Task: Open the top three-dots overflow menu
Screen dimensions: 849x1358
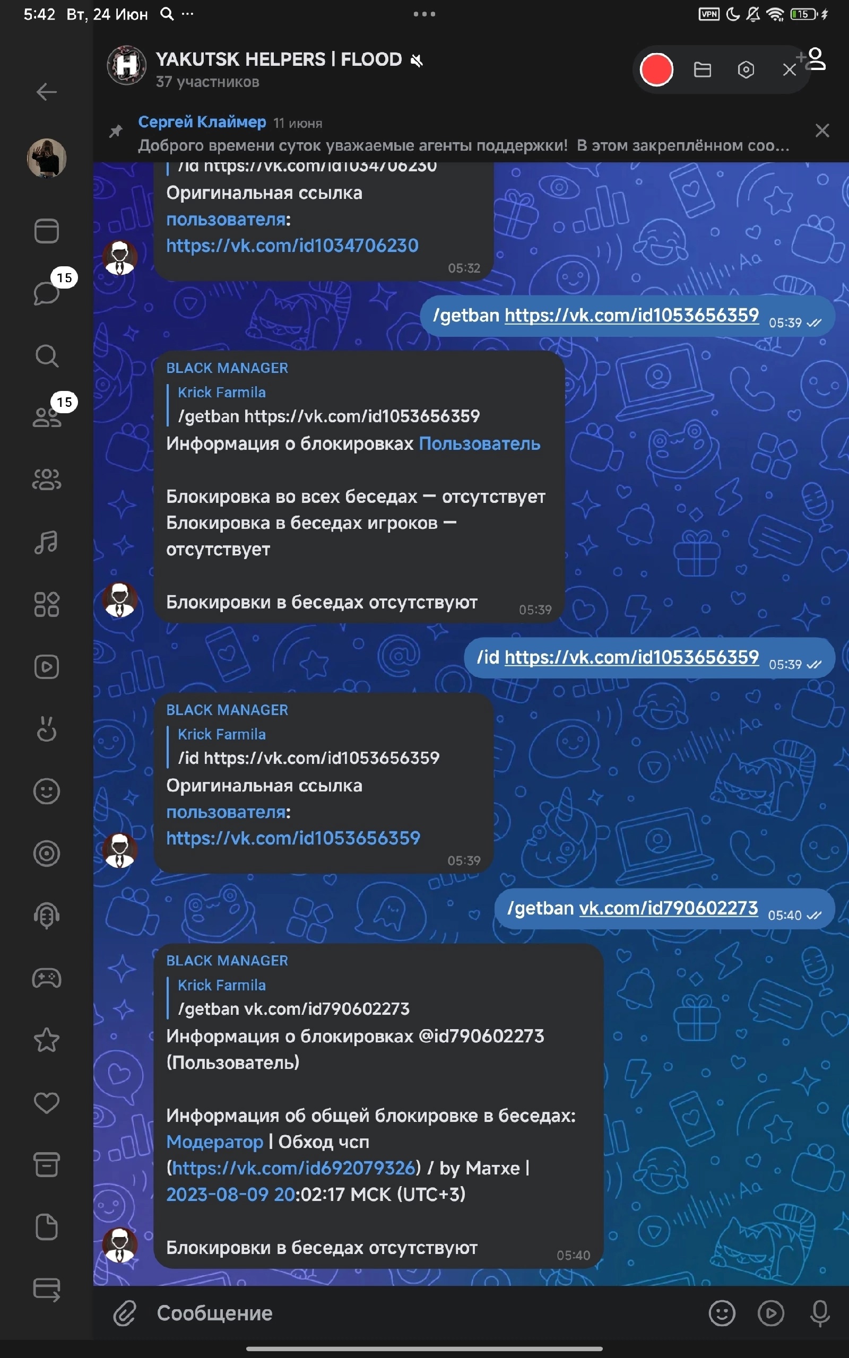Action: [x=424, y=14]
